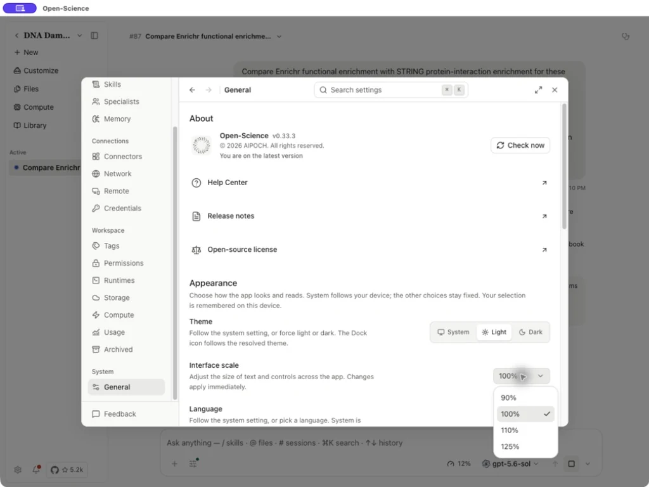This screenshot has width=649, height=487.
Task: Open notifications bell icon
Action: pos(36,470)
